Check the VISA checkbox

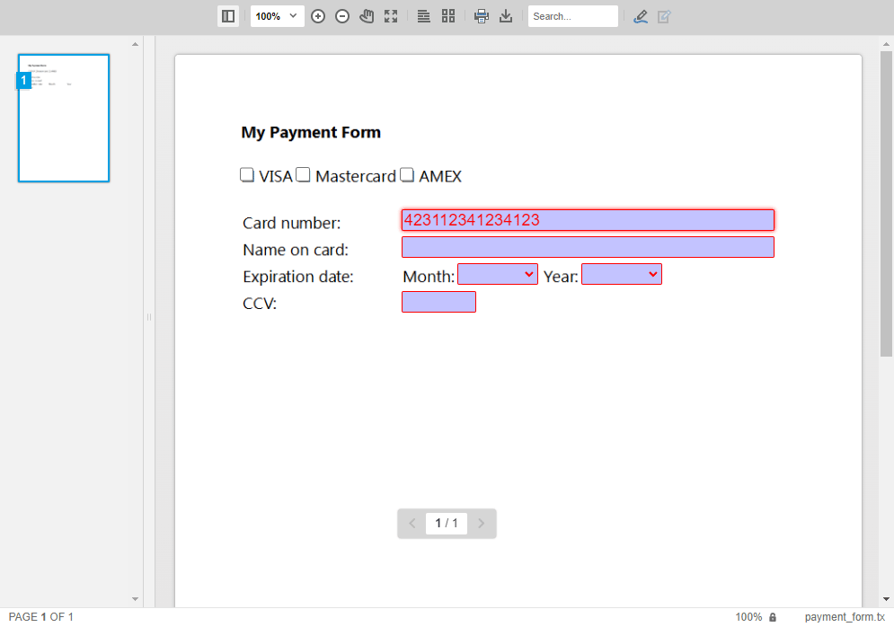click(x=247, y=175)
